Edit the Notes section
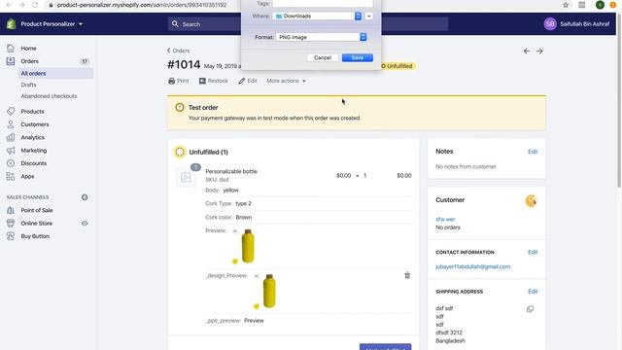 533,152
